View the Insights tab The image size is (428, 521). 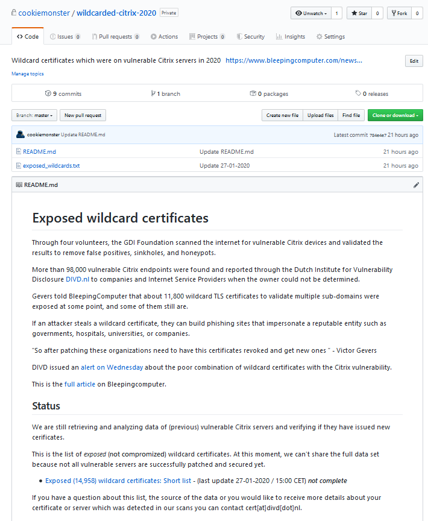pyautogui.click(x=291, y=37)
